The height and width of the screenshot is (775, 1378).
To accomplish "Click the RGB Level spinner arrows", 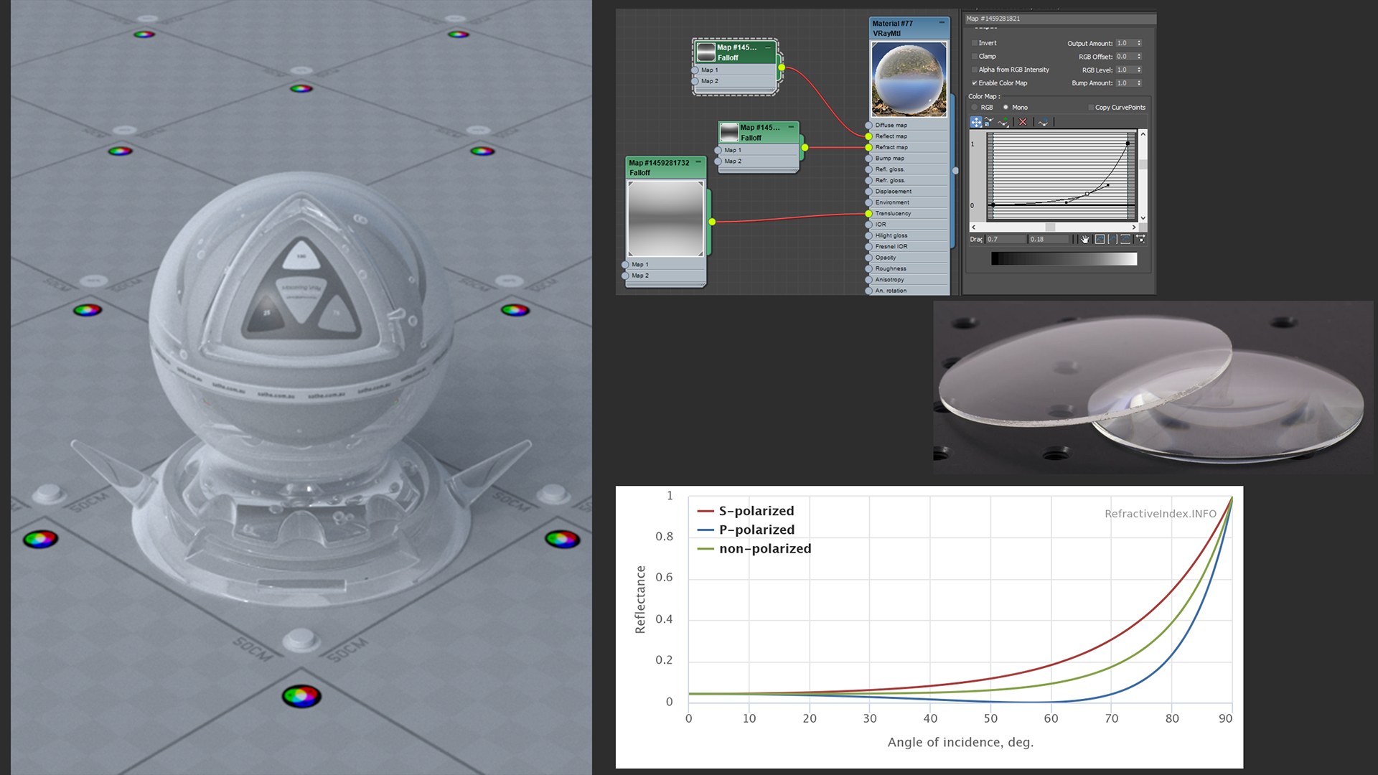I will point(1139,70).
